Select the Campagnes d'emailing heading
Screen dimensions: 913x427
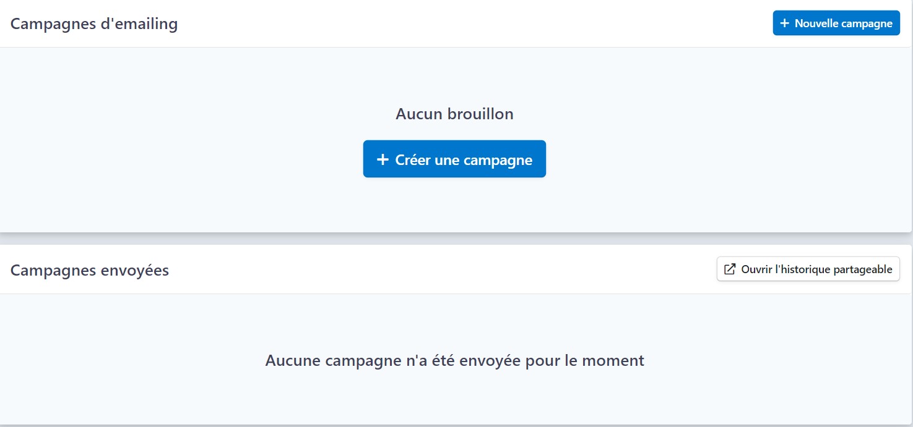pos(94,23)
